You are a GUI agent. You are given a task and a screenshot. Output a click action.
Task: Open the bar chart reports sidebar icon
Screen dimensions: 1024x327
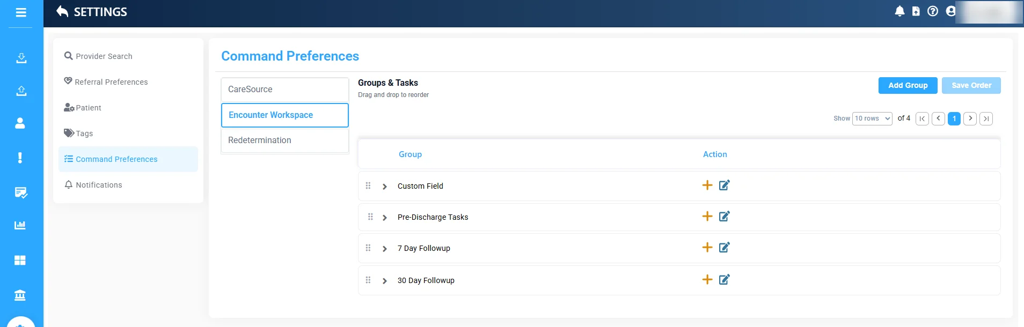pos(20,225)
